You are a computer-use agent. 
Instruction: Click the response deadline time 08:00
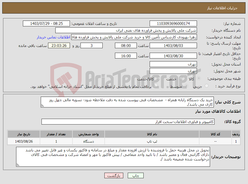[126, 46]
